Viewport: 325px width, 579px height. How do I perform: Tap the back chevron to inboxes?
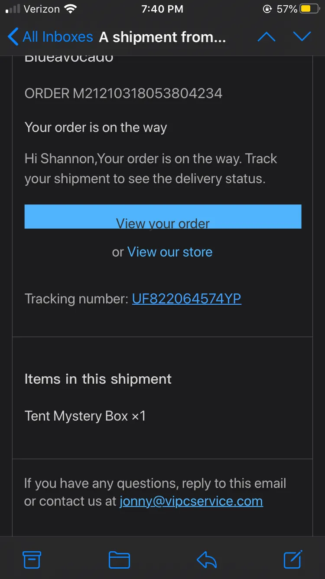[x=13, y=37]
